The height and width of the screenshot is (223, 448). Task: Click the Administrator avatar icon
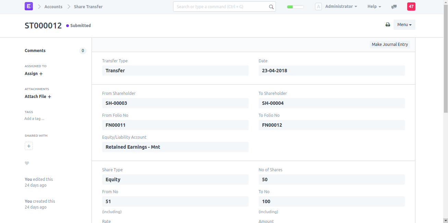(318, 7)
